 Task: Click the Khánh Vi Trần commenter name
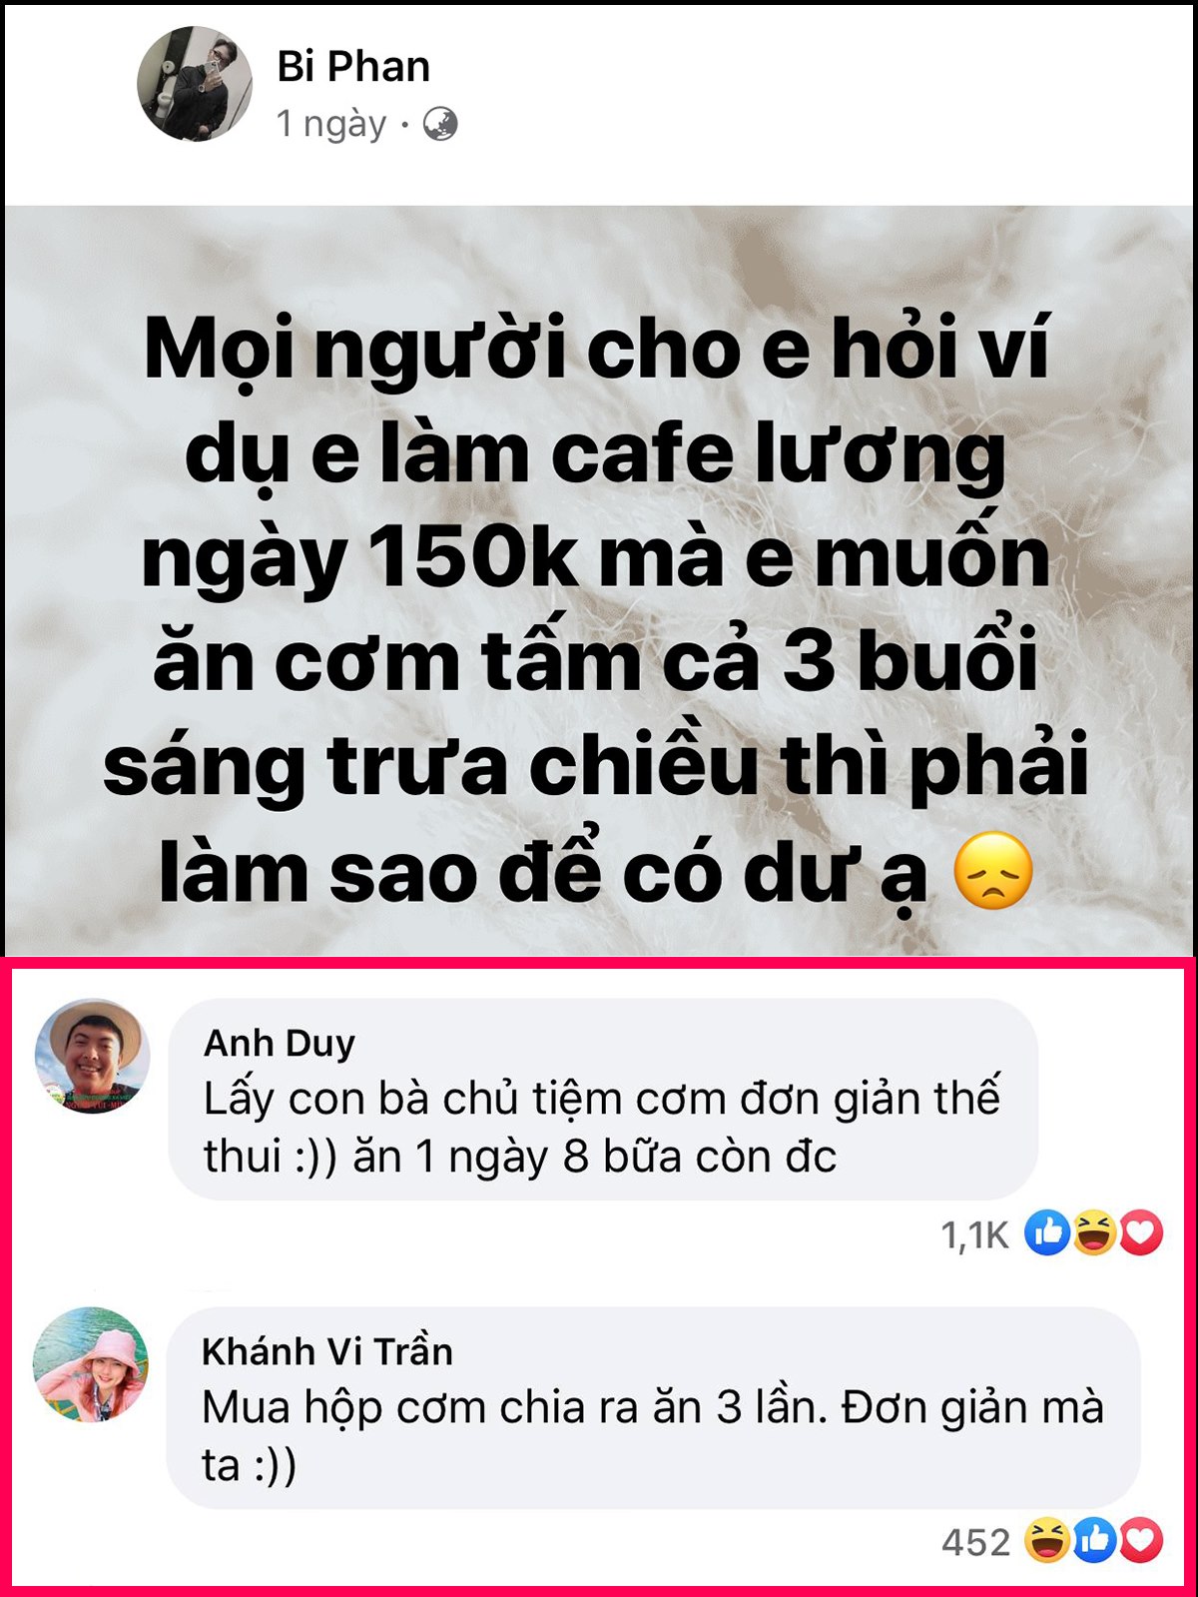pos(327,1351)
